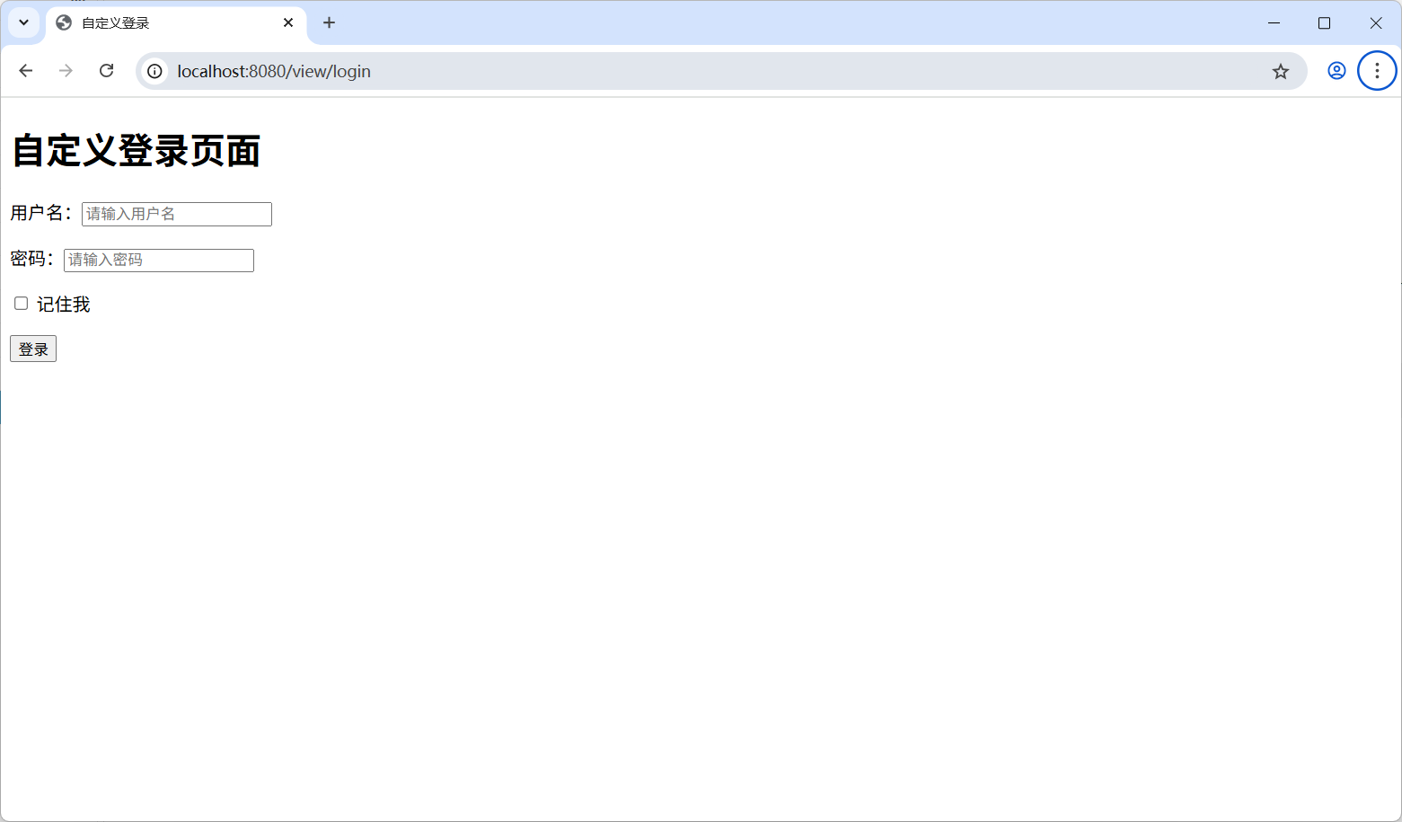This screenshot has width=1402, height=822.
Task: Bookmark this page with the star icon
Action: (x=1281, y=71)
